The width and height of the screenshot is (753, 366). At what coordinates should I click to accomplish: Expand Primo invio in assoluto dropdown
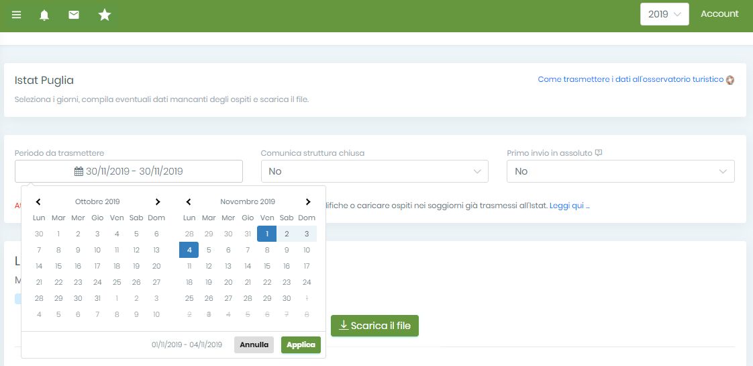coord(621,171)
